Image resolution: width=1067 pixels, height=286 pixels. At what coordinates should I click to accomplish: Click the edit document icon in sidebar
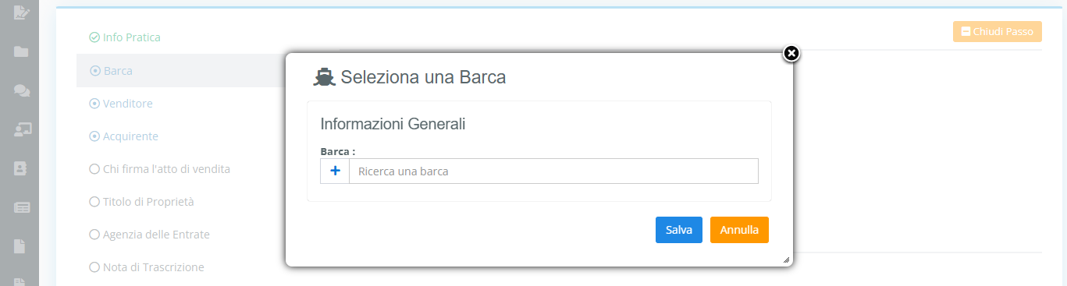pos(21,12)
